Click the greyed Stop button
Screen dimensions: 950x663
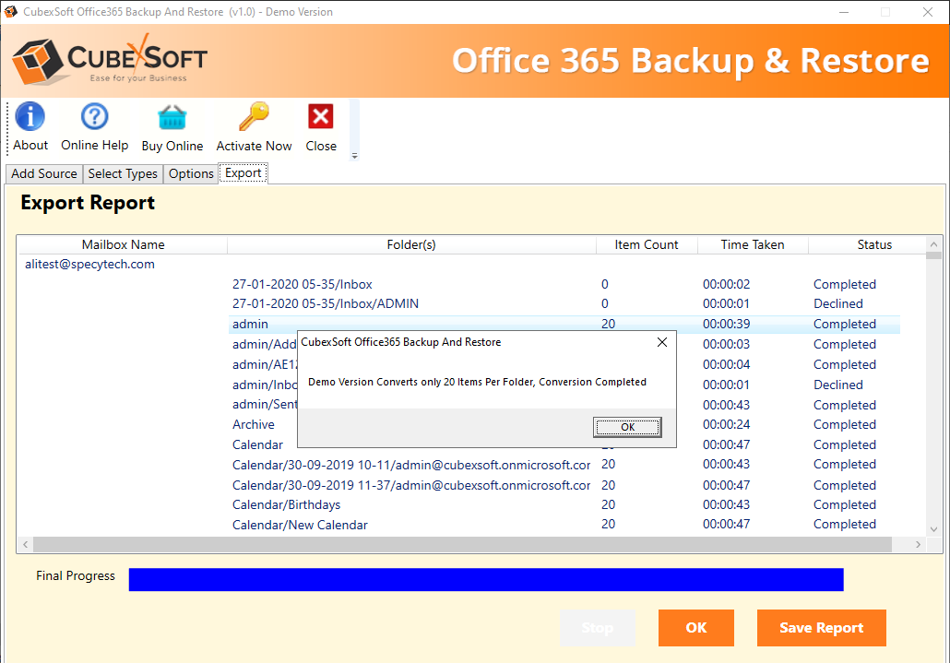pos(598,628)
